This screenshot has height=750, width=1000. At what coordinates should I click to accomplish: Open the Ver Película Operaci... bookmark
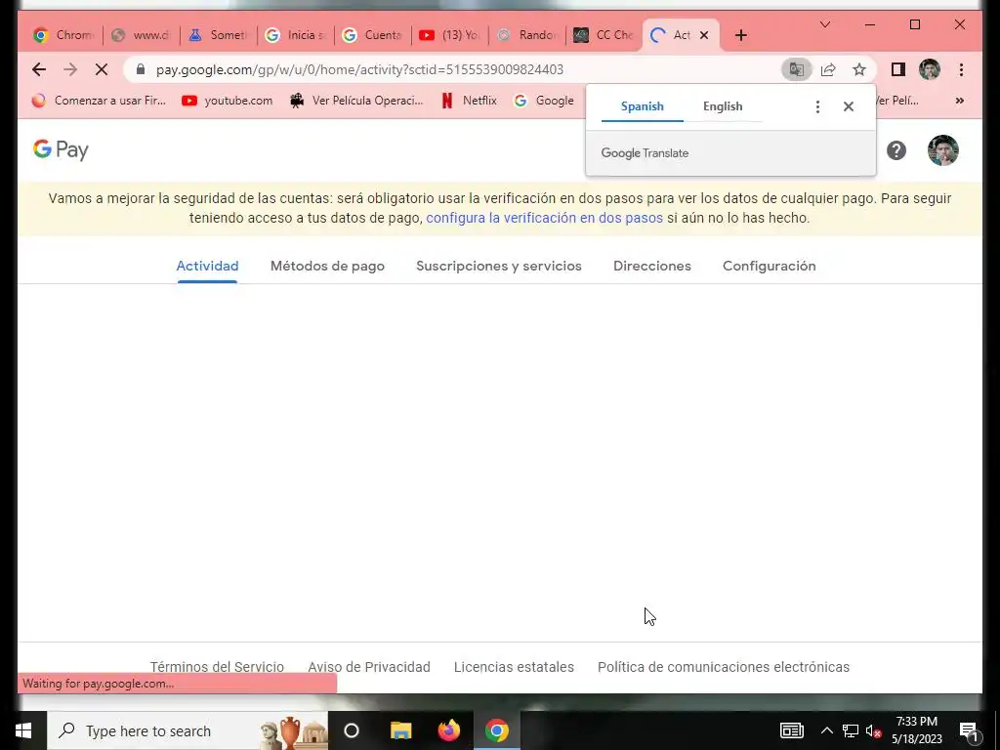(x=355, y=101)
